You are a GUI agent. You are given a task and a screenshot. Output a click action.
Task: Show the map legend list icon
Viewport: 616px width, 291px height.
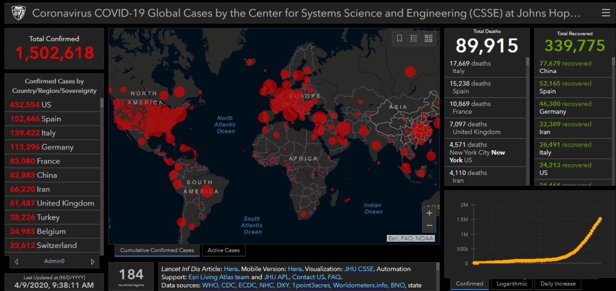click(x=414, y=38)
